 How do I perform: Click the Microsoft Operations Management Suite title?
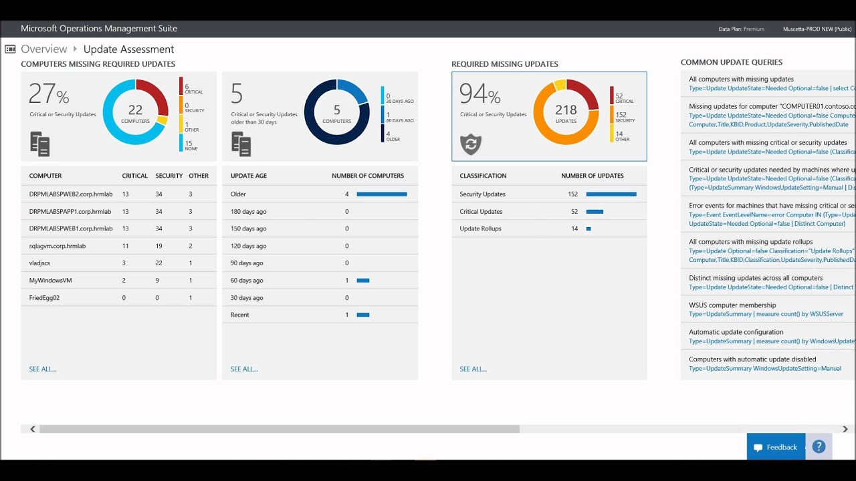[99, 29]
